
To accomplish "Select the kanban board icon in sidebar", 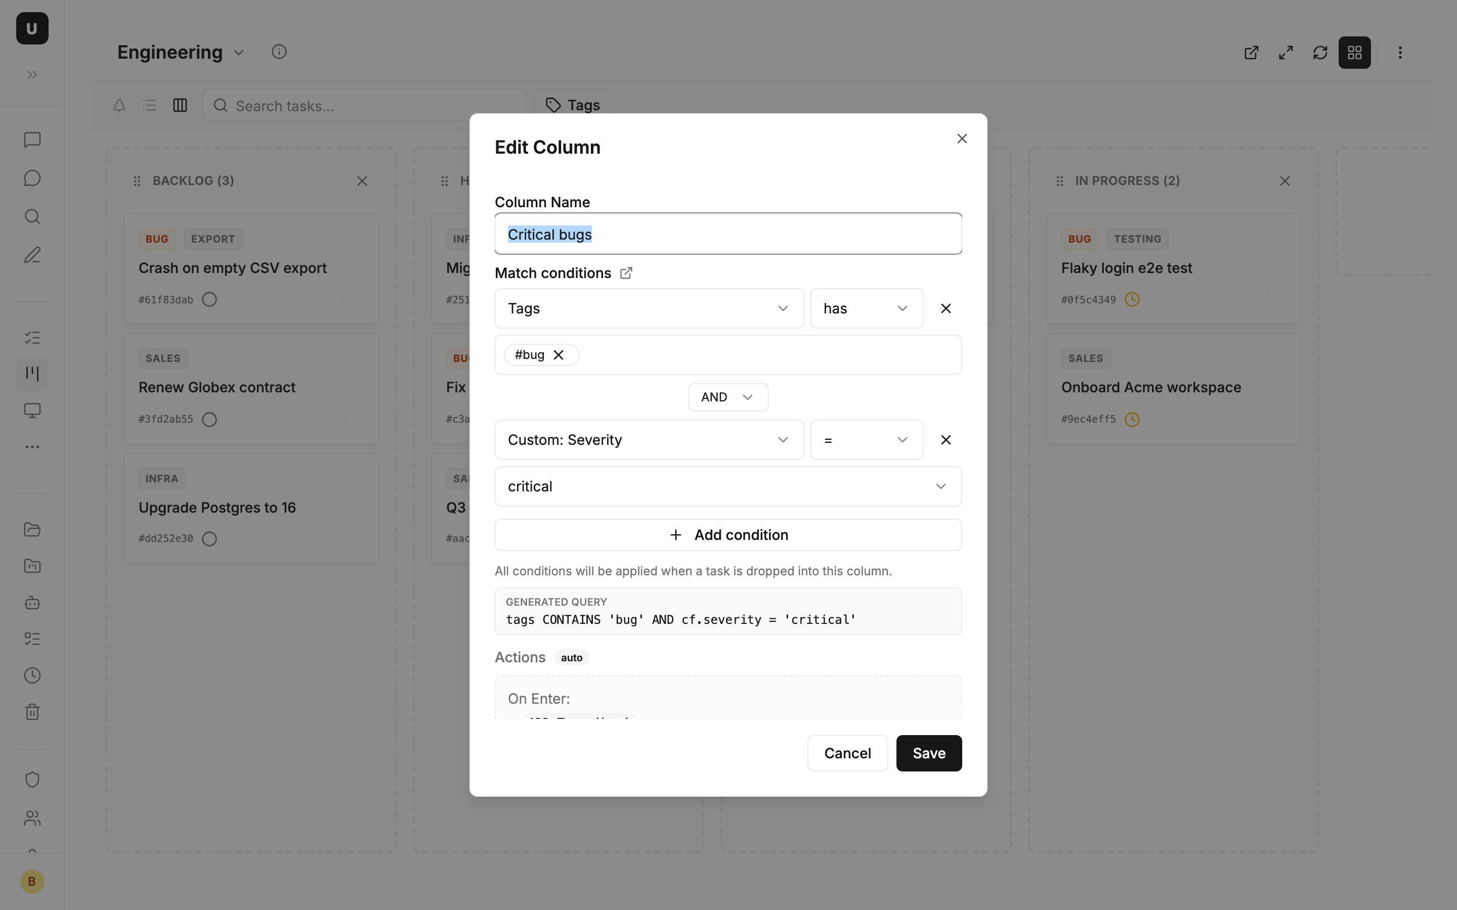I will click(32, 374).
